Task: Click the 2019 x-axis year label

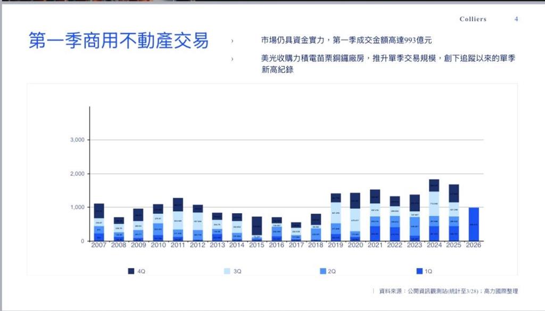Action: pos(335,245)
